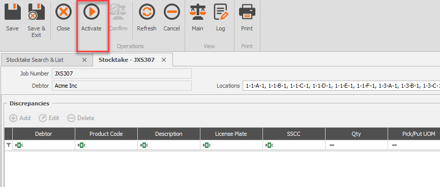This screenshot has height=187, width=440.
Task: Click the Job Number field
Action: pos(122,73)
